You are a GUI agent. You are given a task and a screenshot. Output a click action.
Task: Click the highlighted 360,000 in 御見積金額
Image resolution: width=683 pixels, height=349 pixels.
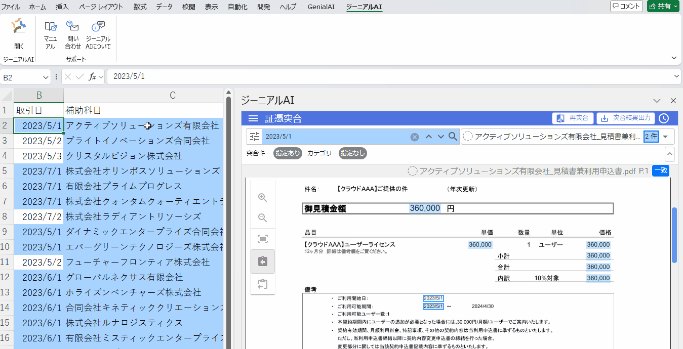425,208
